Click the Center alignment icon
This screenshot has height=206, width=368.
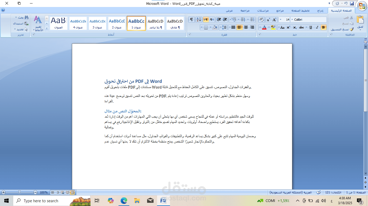tap(246, 27)
